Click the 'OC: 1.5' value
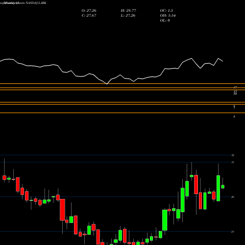The width and height of the screenshot is (245, 245). point(167,11)
